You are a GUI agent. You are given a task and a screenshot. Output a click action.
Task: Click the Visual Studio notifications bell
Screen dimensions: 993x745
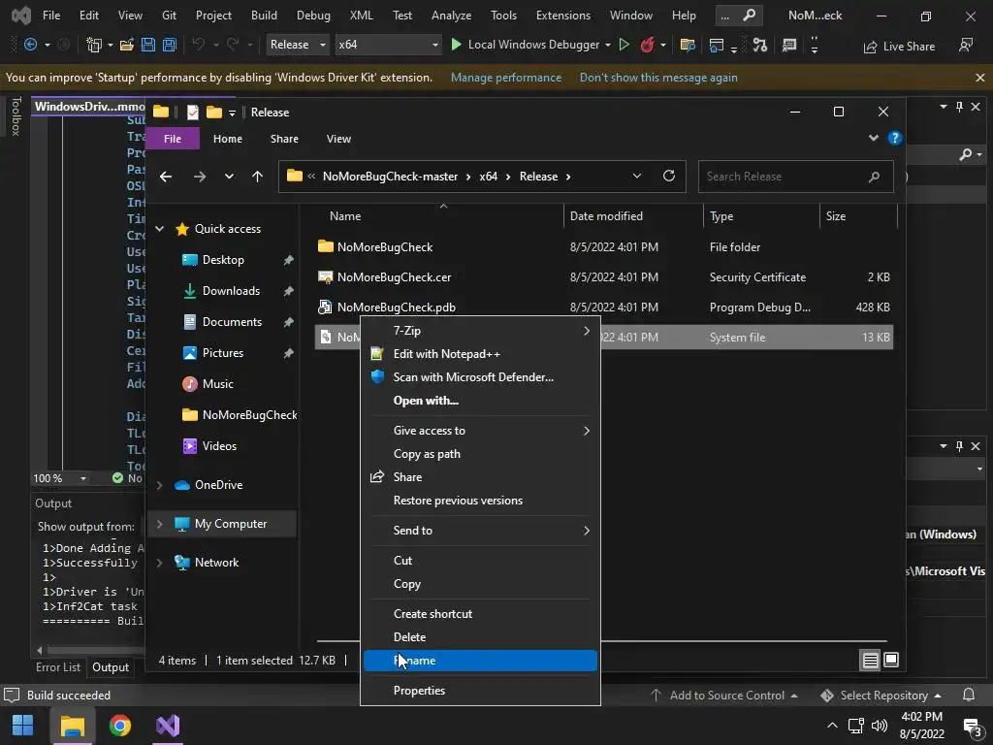coord(969,696)
